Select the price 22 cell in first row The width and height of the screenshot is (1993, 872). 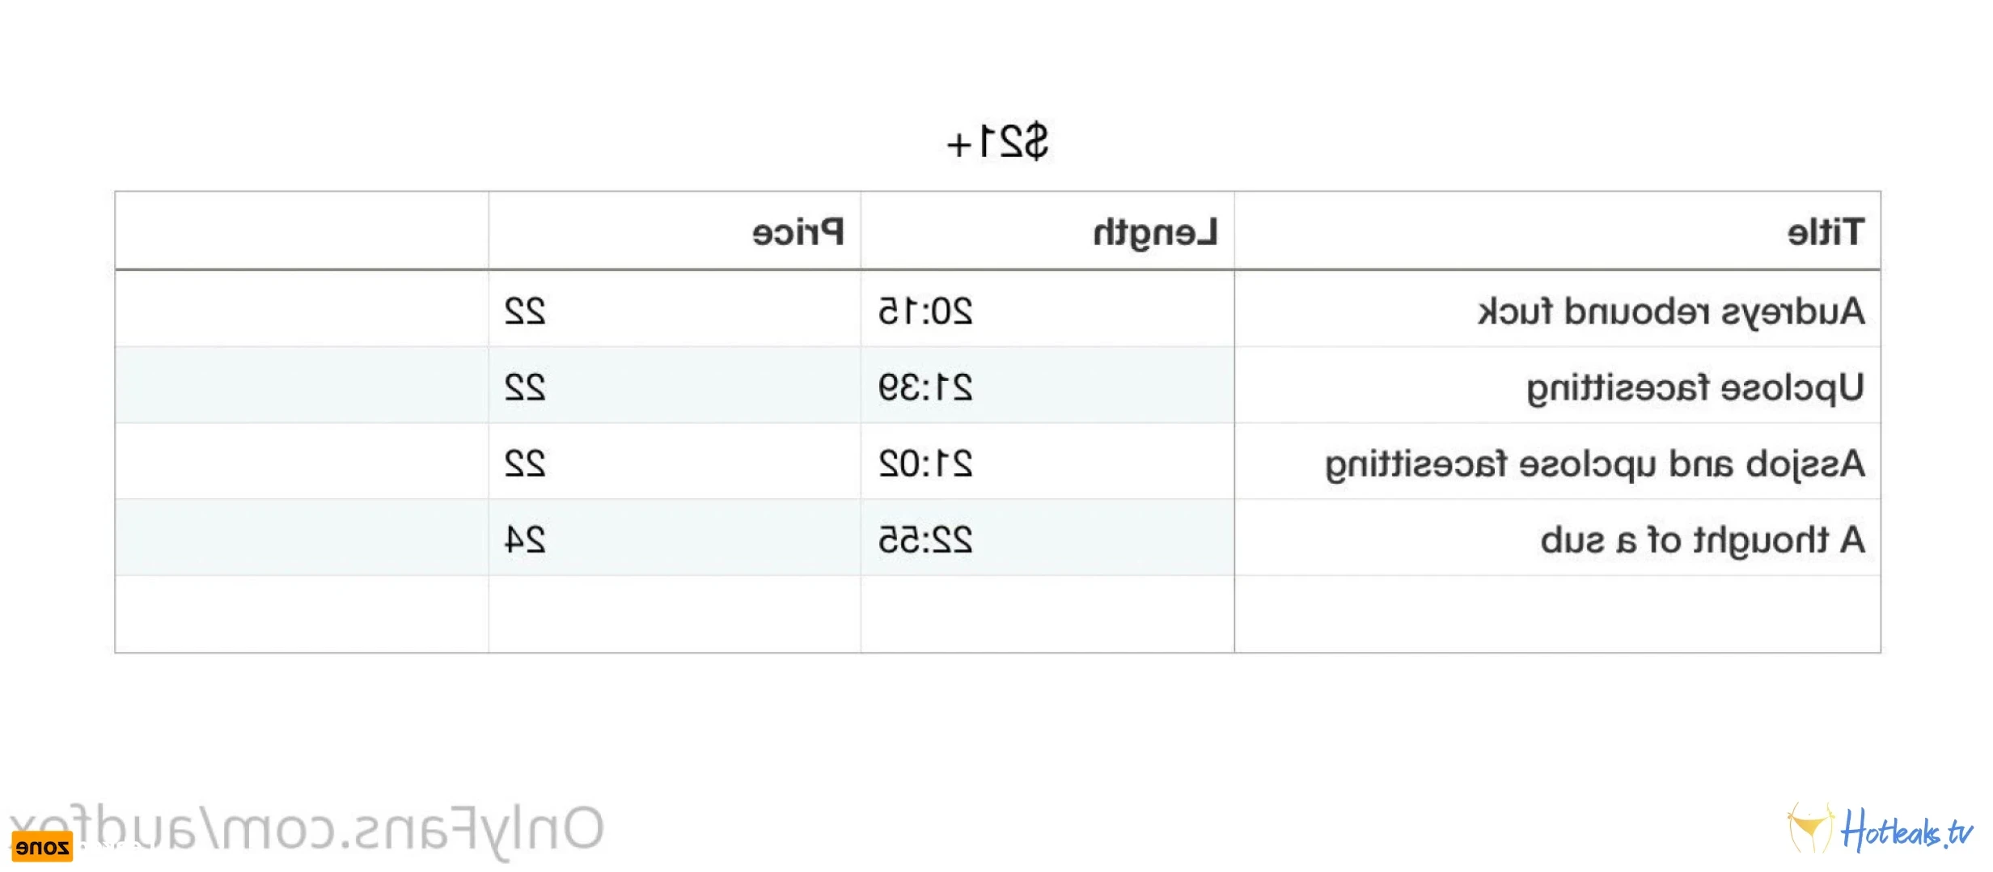675,310
